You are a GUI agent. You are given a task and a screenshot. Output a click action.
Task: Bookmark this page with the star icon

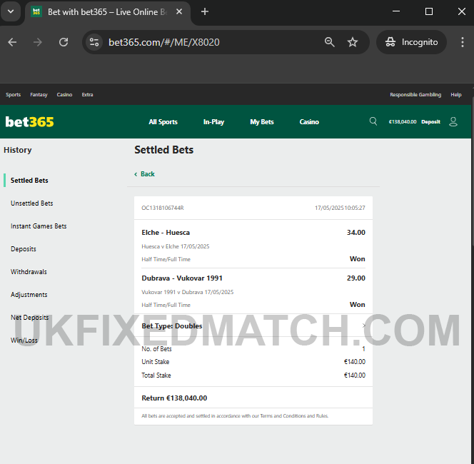click(352, 42)
